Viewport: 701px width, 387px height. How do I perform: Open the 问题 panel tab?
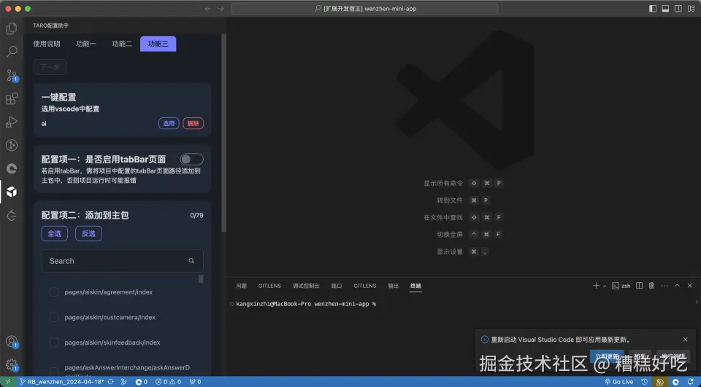coord(242,286)
